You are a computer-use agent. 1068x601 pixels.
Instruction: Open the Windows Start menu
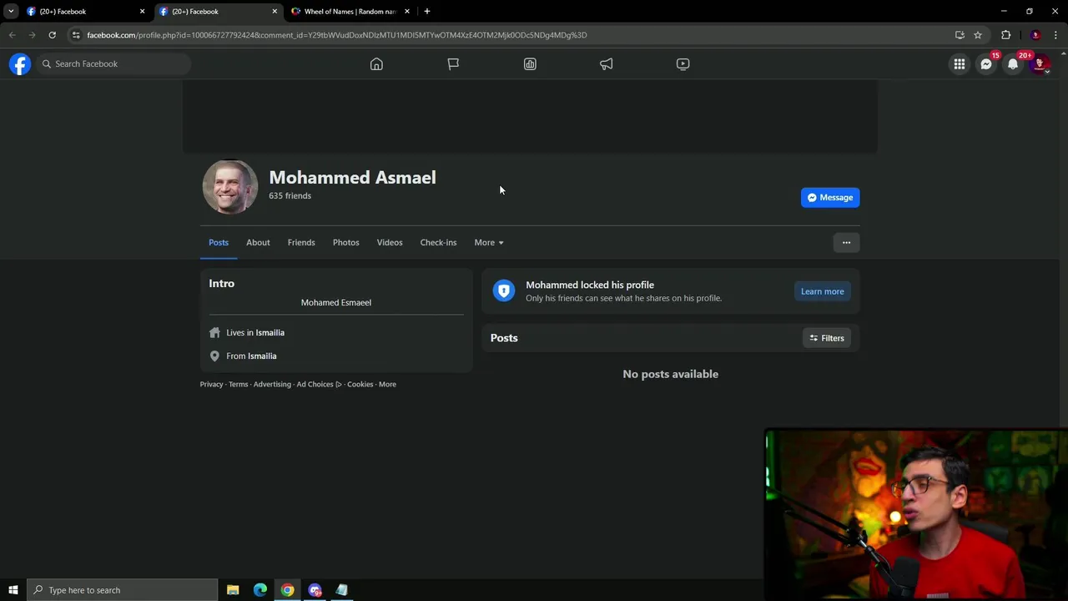click(x=13, y=590)
